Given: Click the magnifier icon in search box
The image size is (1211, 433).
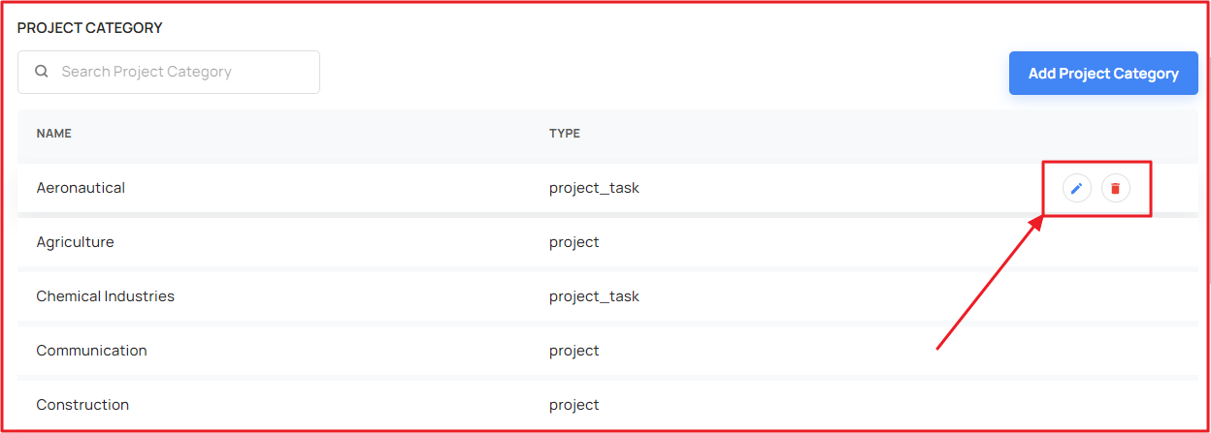Looking at the screenshot, I should point(41,72).
